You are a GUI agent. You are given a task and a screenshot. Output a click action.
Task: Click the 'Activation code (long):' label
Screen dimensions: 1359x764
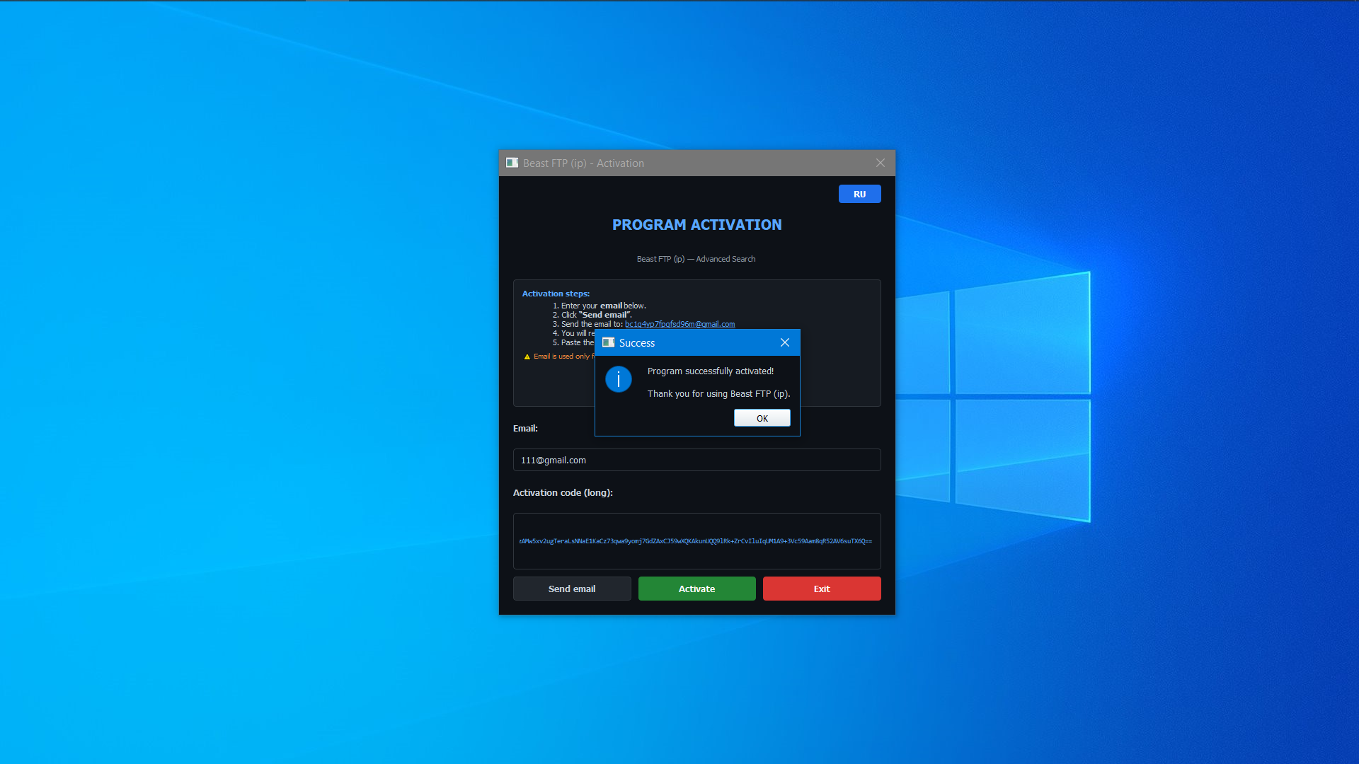[563, 492]
